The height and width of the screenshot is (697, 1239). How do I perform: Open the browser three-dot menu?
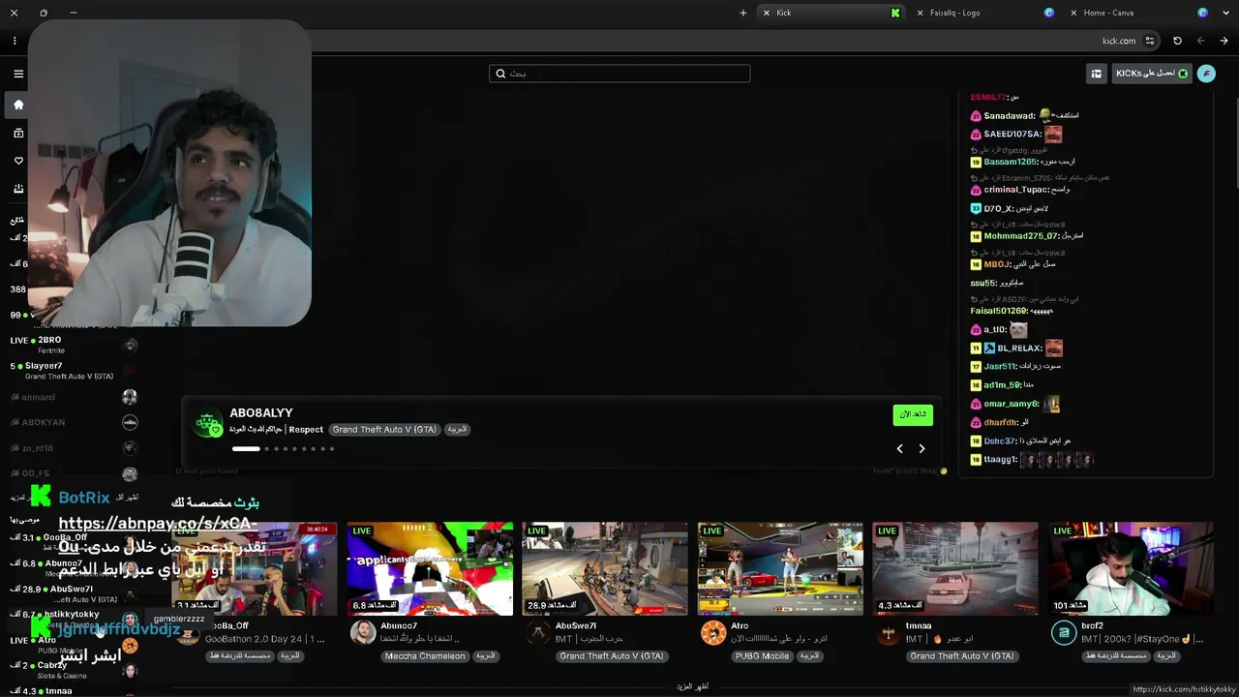tap(15, 41)
